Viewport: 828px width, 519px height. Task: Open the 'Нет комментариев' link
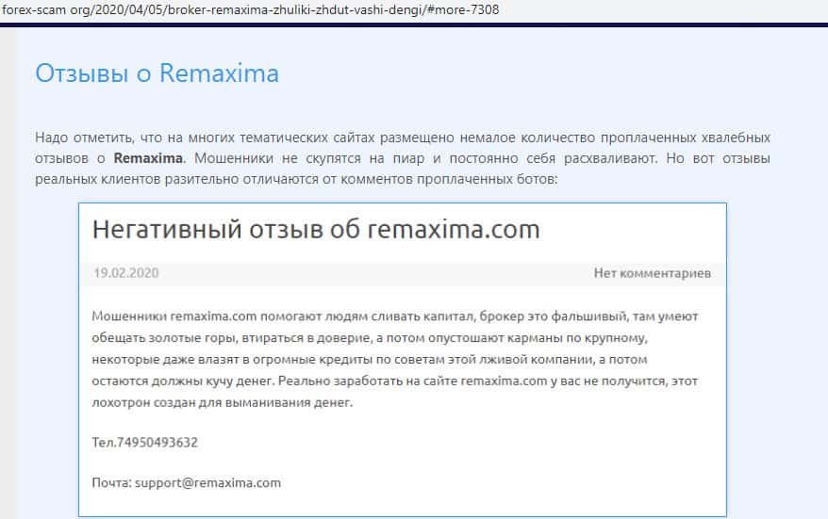coord(653,272)
